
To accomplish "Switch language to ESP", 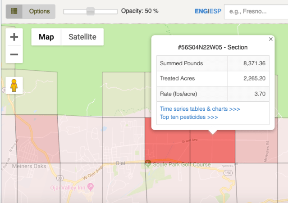I will [x=215, y=11].
